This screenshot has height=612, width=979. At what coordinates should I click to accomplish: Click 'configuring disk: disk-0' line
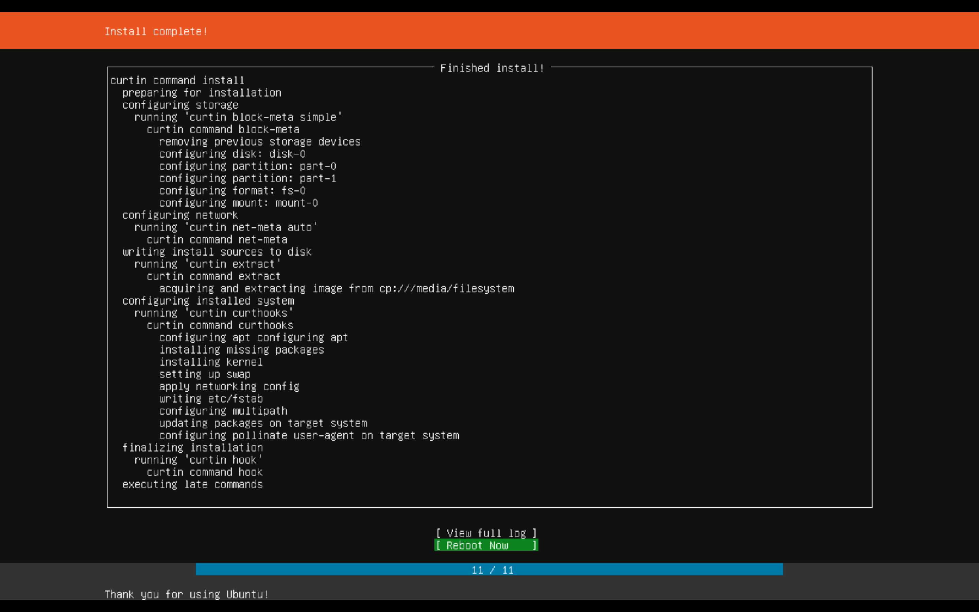click(232, 154)
